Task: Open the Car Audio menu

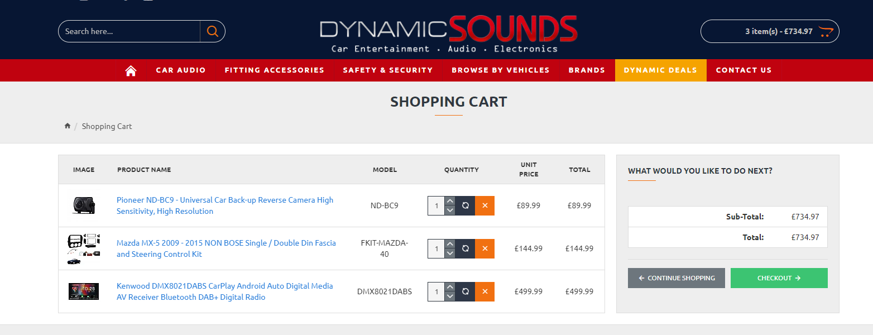Action: [181, 70]
